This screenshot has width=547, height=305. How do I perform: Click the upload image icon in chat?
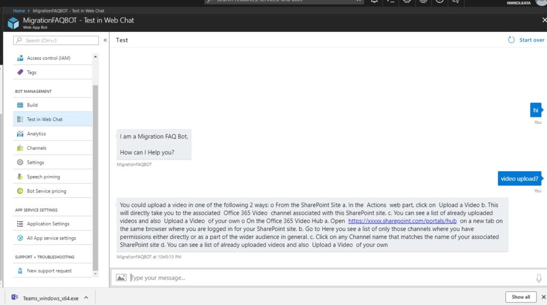121,277
